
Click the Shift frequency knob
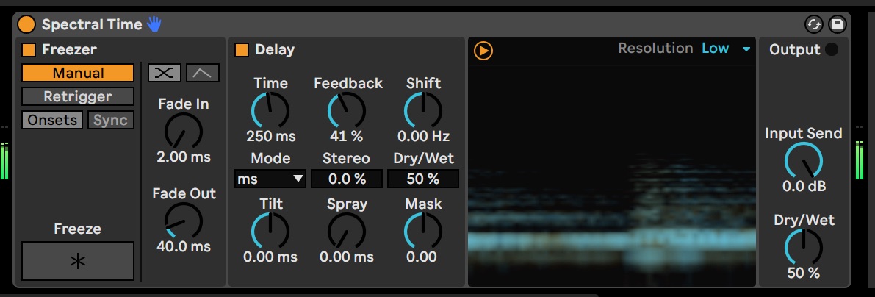[423, 110]
